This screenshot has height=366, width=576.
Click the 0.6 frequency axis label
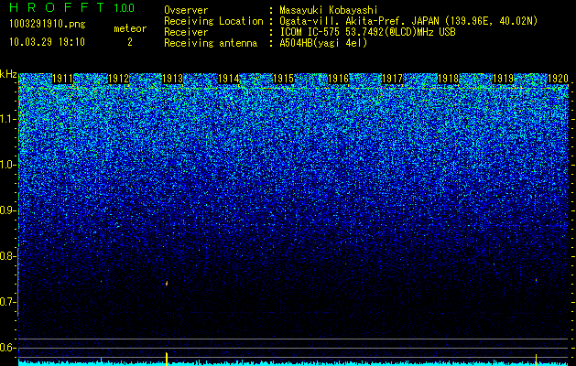coord(8,348)
